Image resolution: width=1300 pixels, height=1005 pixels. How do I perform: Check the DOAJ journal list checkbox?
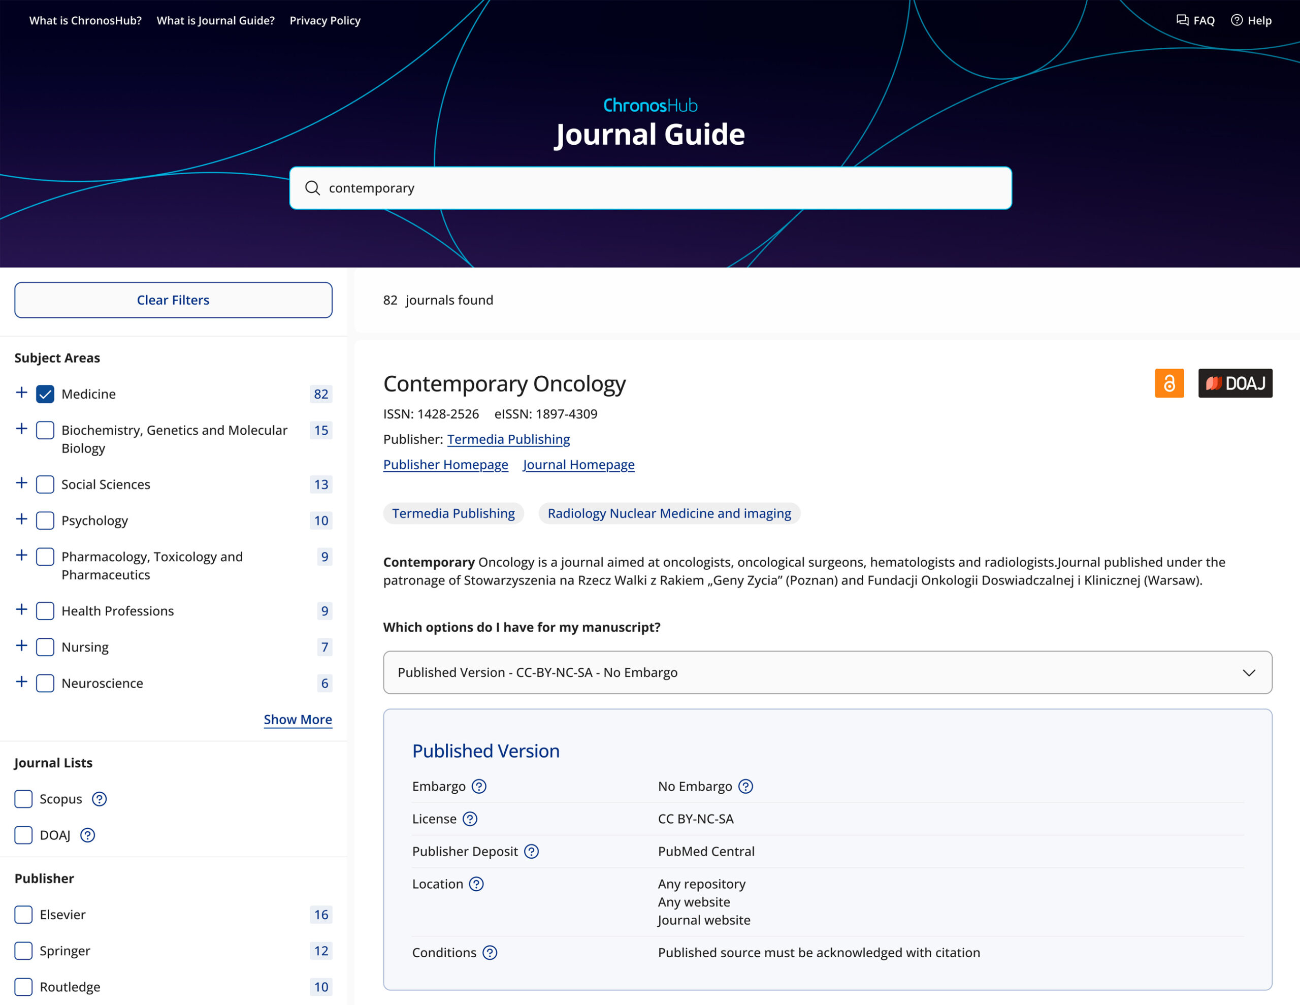point(23,835)
